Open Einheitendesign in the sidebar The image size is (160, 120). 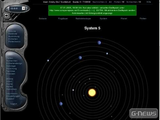tap(14, 63)
